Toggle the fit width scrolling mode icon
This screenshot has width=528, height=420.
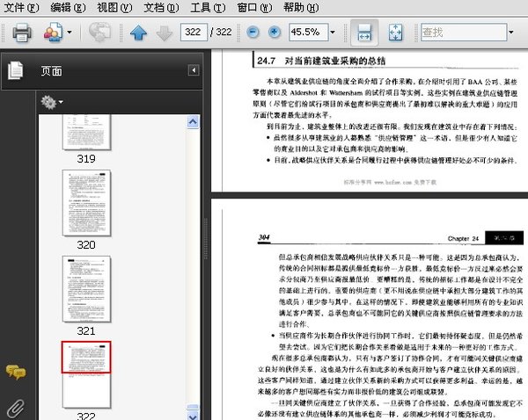(364, 33)
